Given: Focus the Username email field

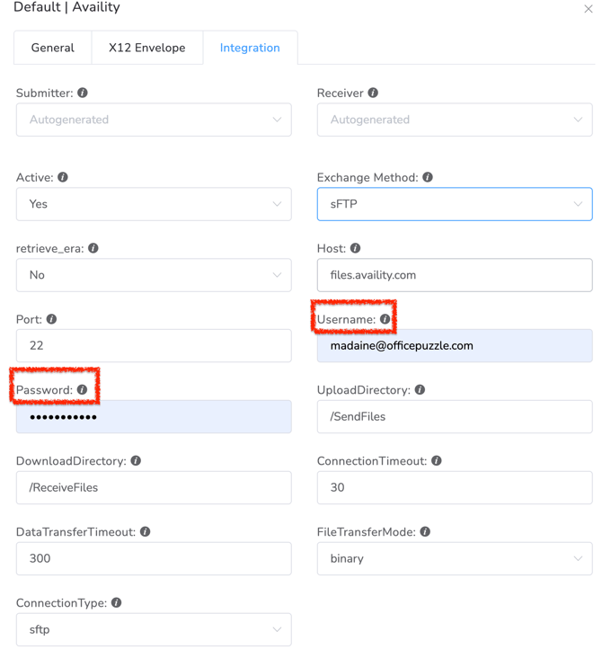Looking at the screenshot, I should 454,346.
